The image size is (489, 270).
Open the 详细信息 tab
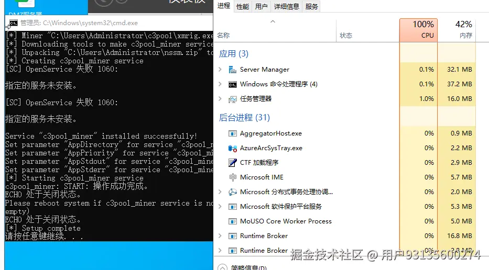tap(287, 6)
